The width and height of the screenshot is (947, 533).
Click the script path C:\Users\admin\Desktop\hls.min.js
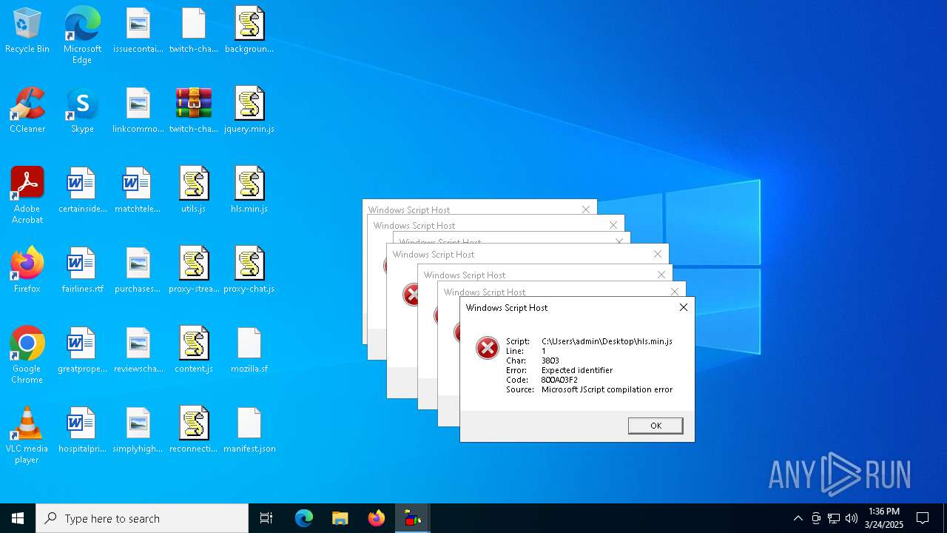[607, 341]
